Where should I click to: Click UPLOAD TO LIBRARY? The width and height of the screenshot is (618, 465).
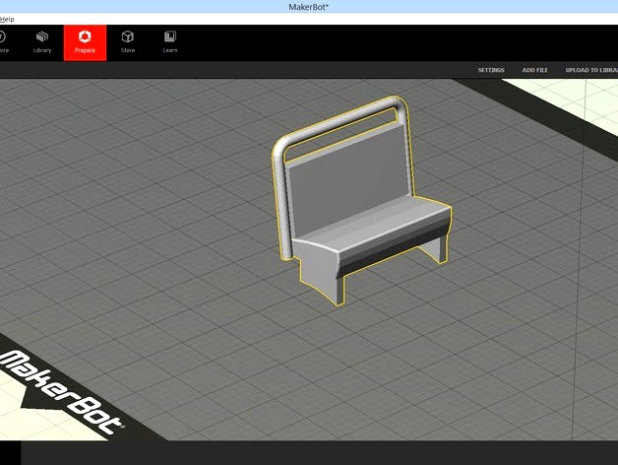point(591,70)
